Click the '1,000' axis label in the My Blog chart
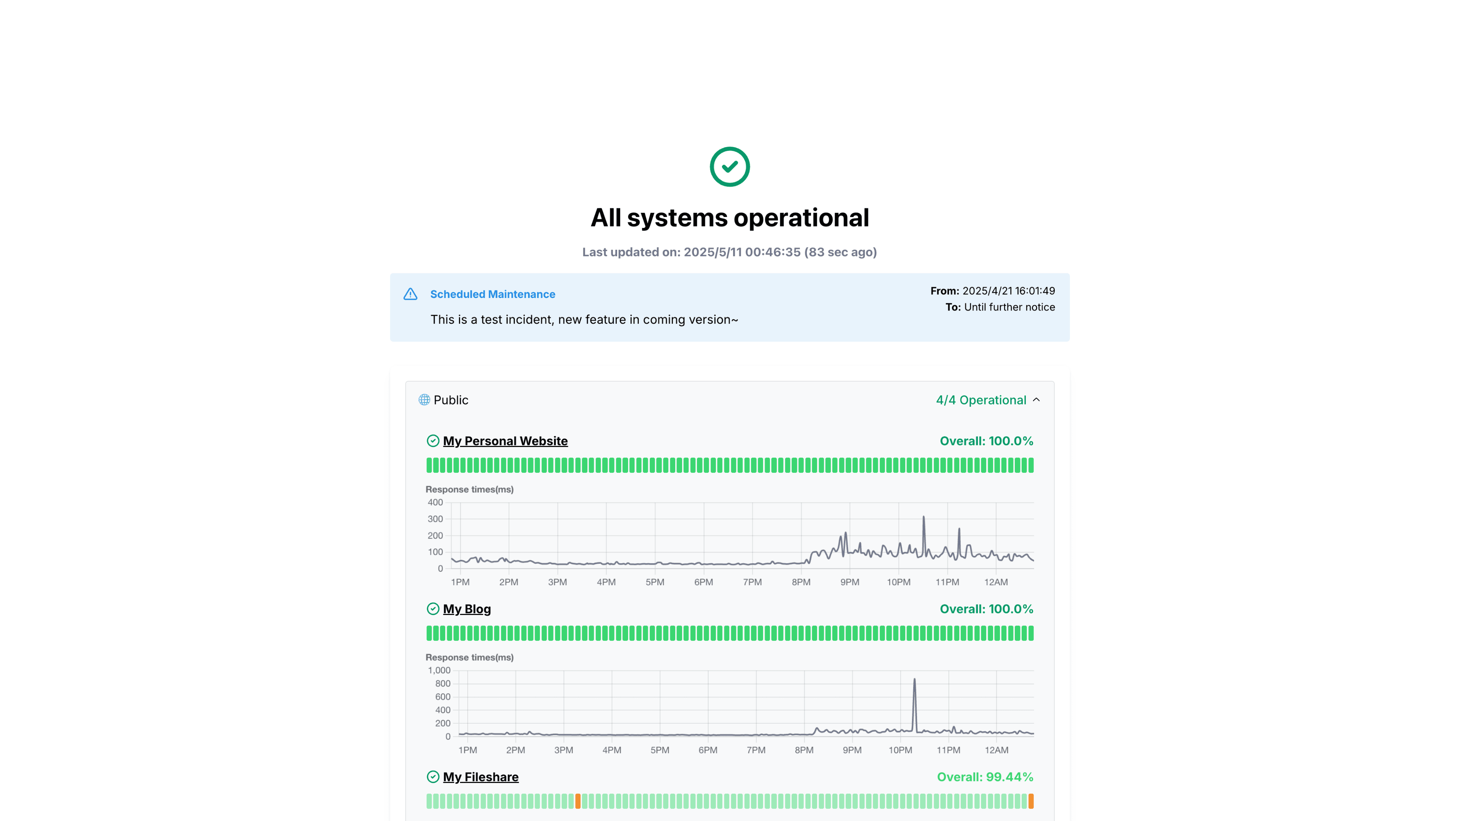 tap(439, 670)
